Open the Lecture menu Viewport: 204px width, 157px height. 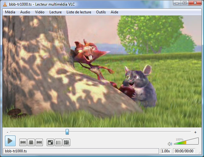(x=55, y=12)
